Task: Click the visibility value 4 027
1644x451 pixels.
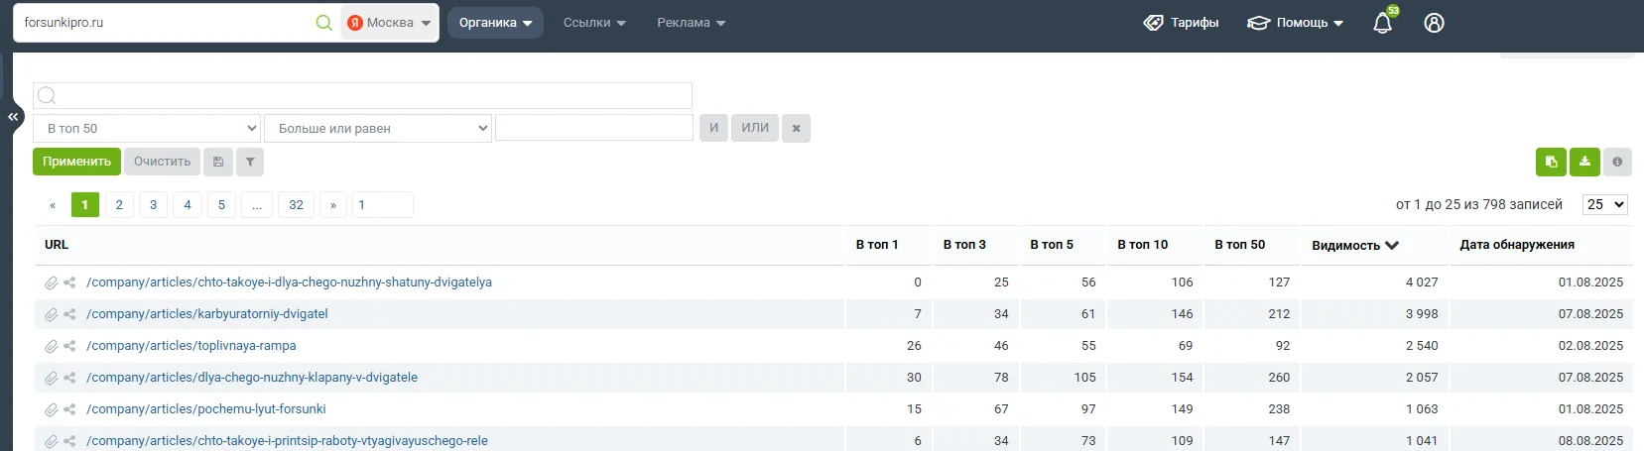Action: [1422, 282]
